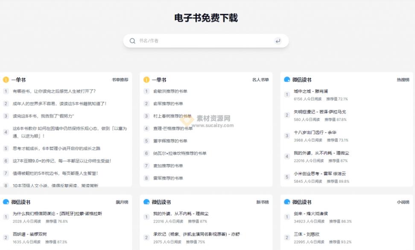Click the "推荐值 89.8%" text
Viewport: 415px width, 250px height.
point(338,181)
